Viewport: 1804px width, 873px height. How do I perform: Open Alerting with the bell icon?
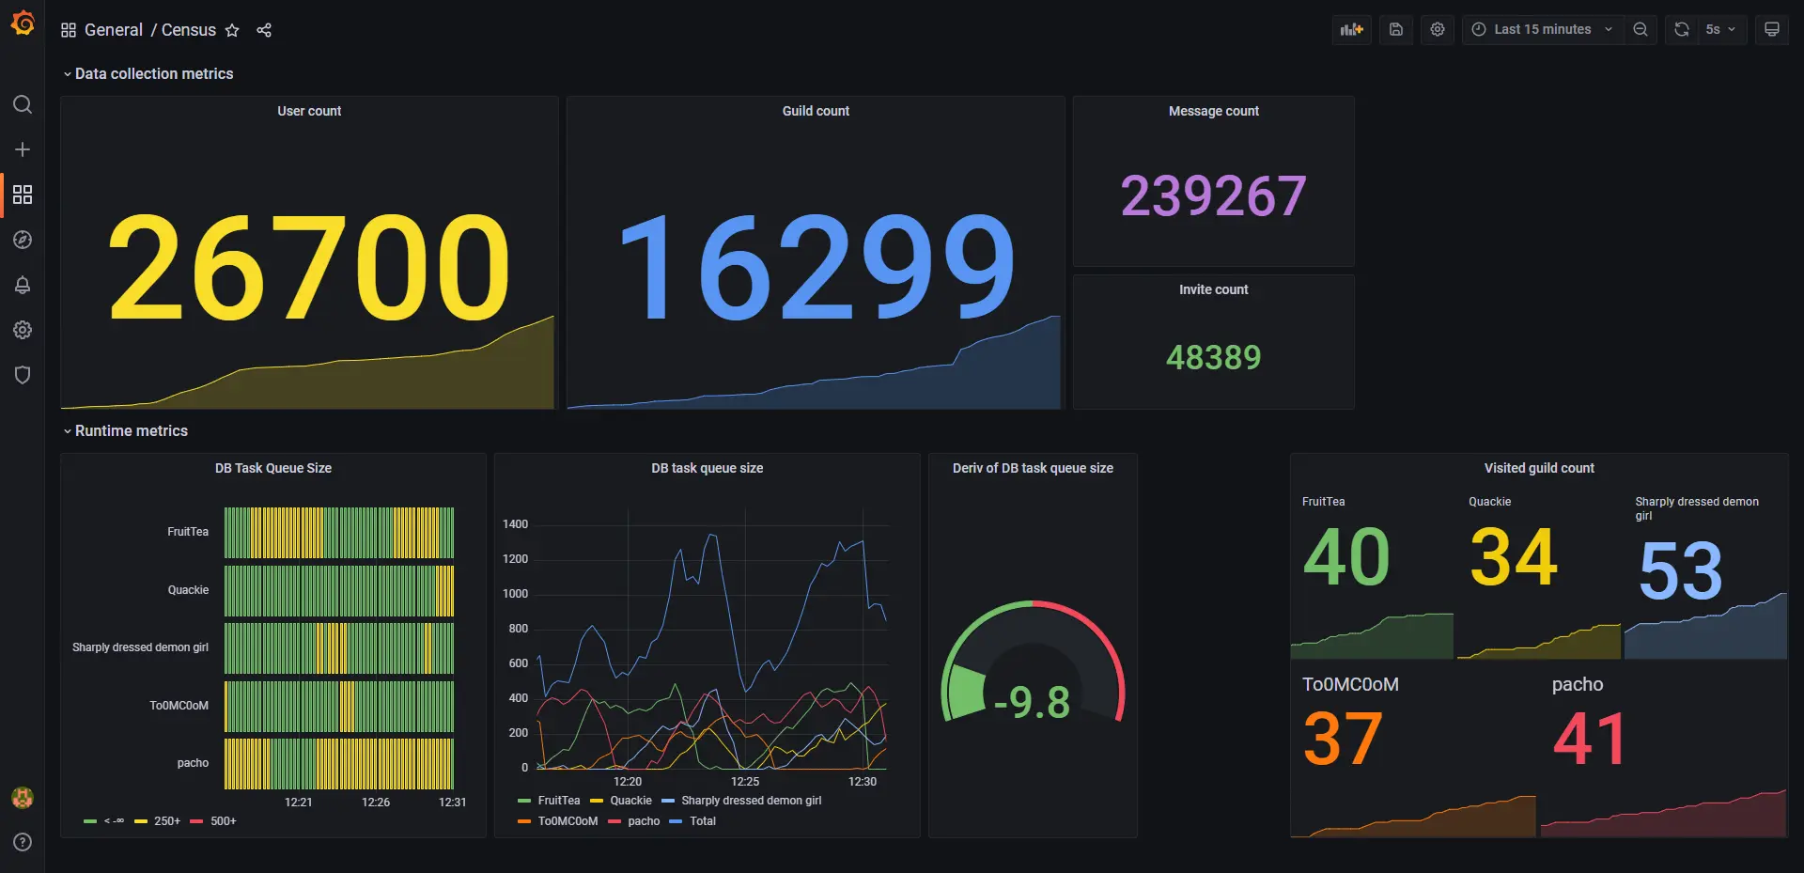[x=23, y=285]
